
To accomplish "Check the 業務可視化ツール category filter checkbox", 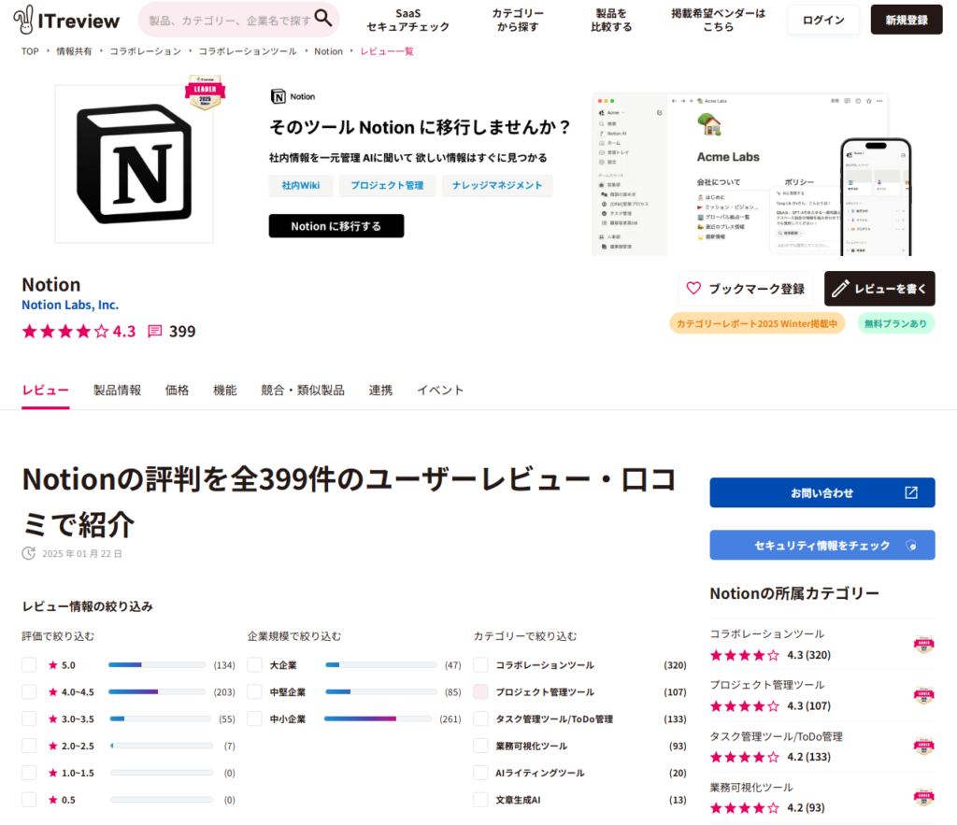I will pyautogui.click(x=481, y=746).
